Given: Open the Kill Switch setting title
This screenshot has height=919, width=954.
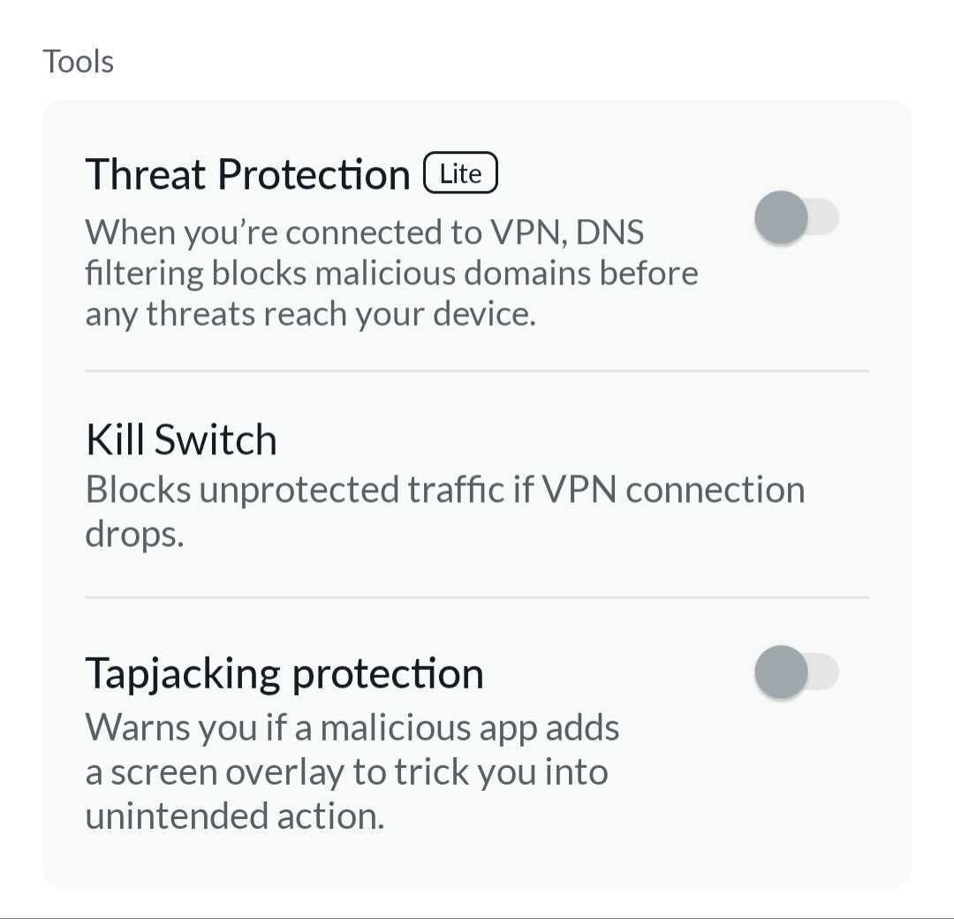Looking at the screenshot, I should tap(181, 440).
